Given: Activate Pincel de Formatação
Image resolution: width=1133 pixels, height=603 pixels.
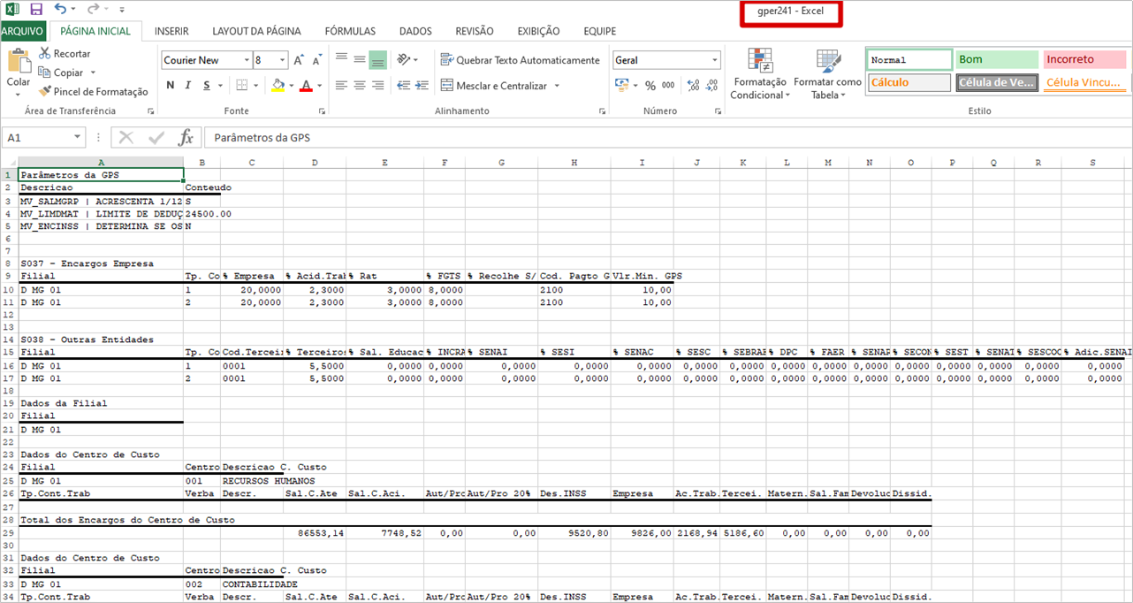Looking at the screenshot, I should [x=94, y=91].
